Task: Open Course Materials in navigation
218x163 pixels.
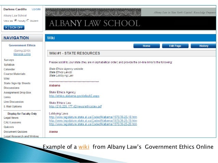Action: tap(14, 74)
